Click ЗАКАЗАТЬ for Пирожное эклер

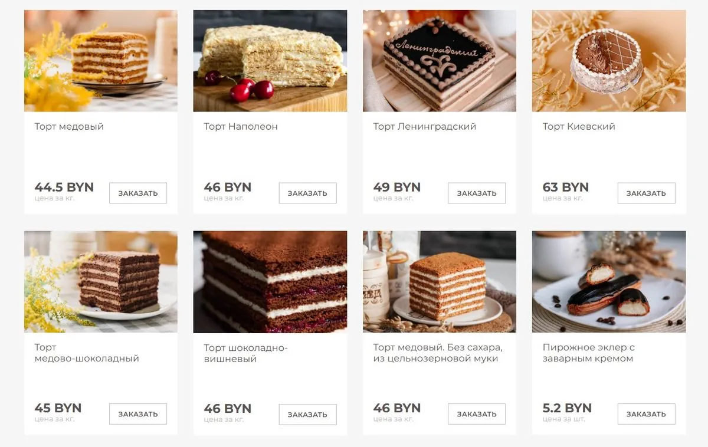pyautogui.click(x=646, y=414)
